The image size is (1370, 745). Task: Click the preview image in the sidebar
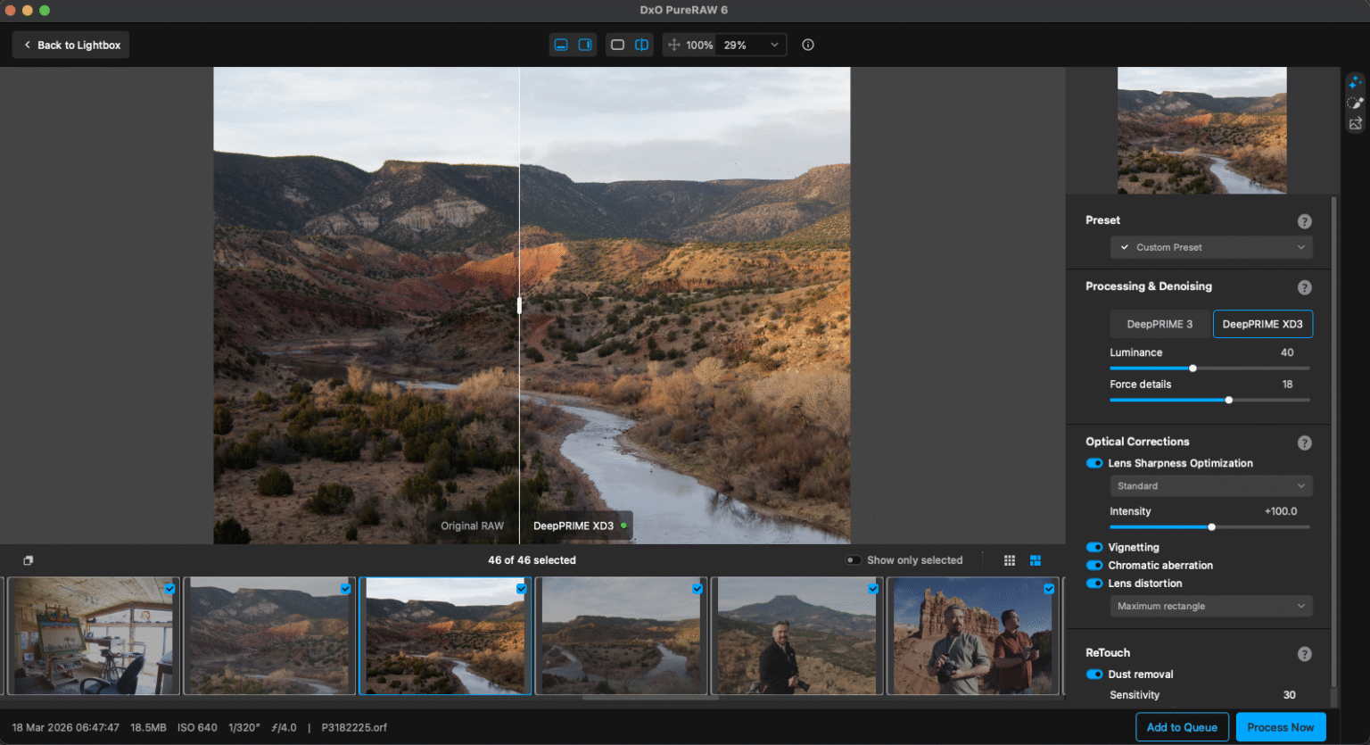tap(1201, 130)
